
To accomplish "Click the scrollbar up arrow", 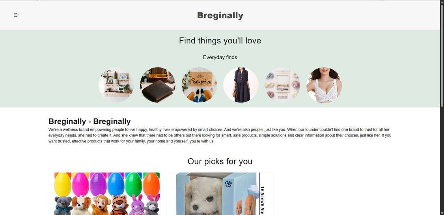I will click(442, 2).
